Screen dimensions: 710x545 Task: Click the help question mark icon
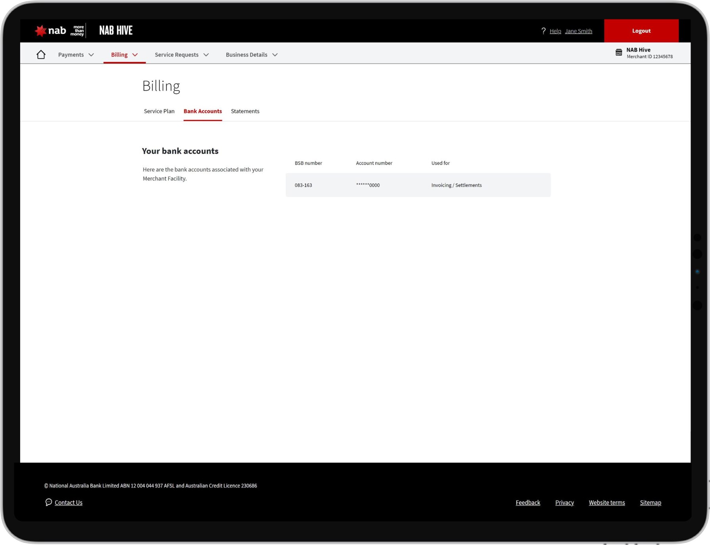tap(543, 31)
